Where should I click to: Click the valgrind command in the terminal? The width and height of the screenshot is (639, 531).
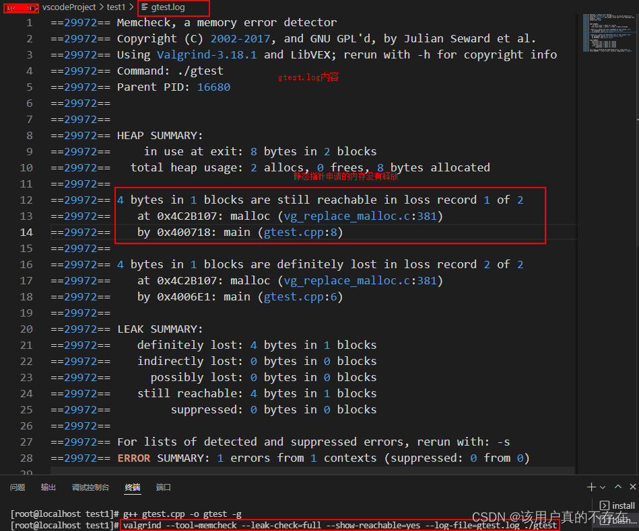click(x=340, y=526)
